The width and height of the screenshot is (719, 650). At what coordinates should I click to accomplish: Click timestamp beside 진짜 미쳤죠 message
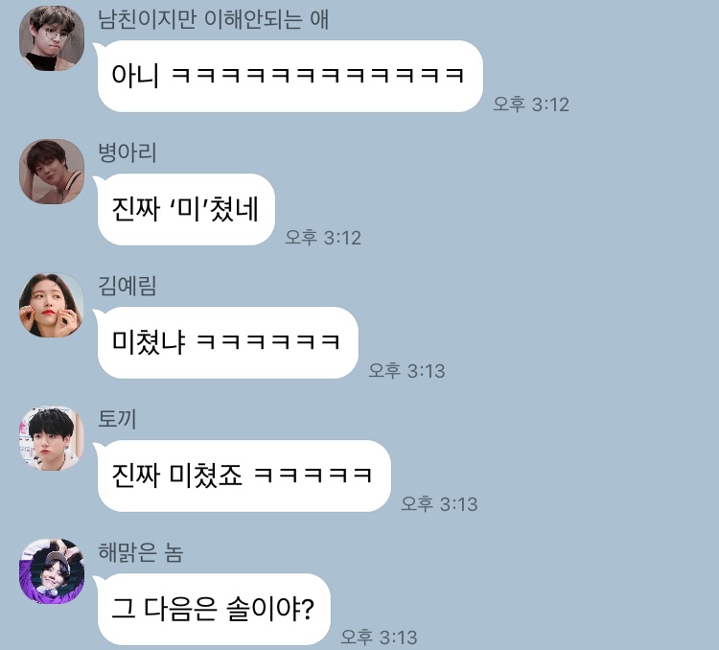tap(439, 503)
